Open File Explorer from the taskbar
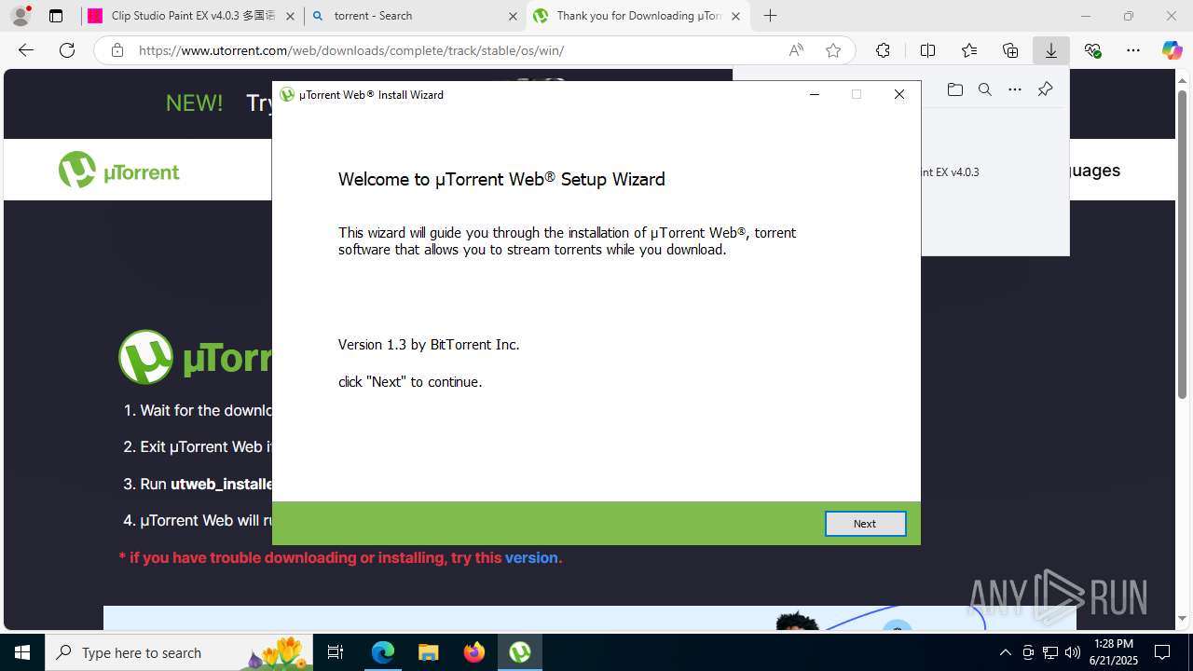The height and width of the screenshot is (671, 1193). (x=428, y=652)
